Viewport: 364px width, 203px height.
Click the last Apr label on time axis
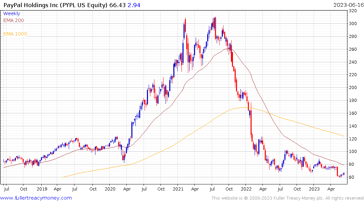pyautogui.click(x=331, y=189)
